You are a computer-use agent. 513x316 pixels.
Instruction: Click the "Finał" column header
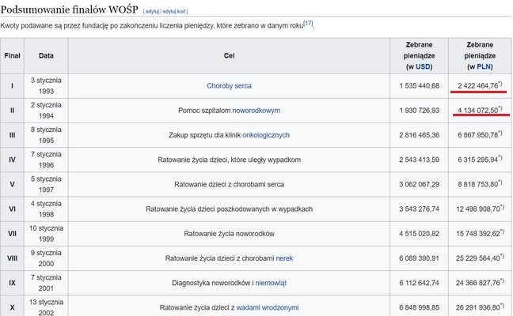point(13,56)
